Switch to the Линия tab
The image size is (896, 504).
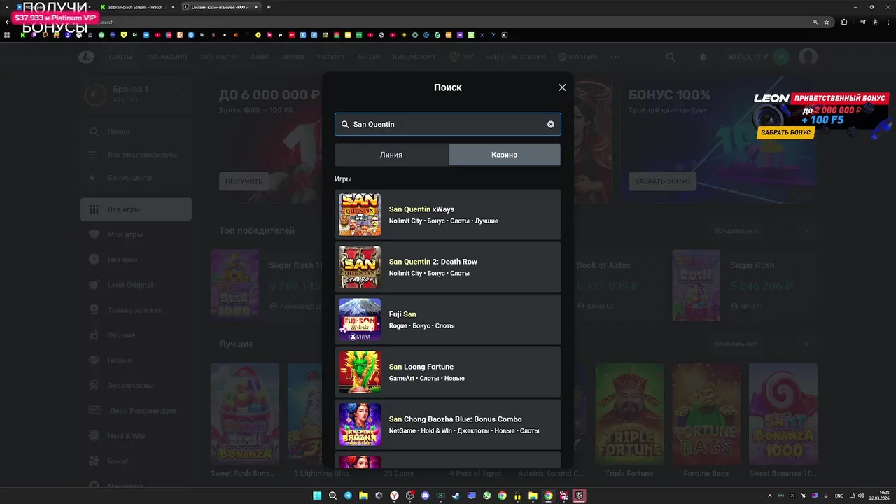(x=391, y=155)
